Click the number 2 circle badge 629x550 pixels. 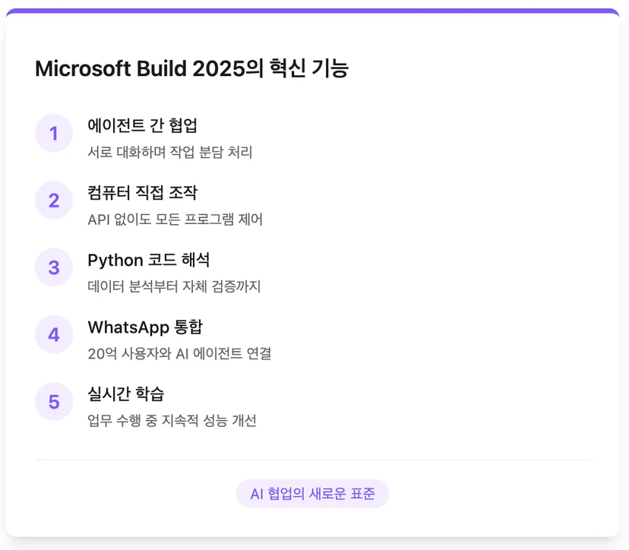pos(54,201)
